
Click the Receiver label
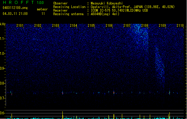[x=60, y=10]
